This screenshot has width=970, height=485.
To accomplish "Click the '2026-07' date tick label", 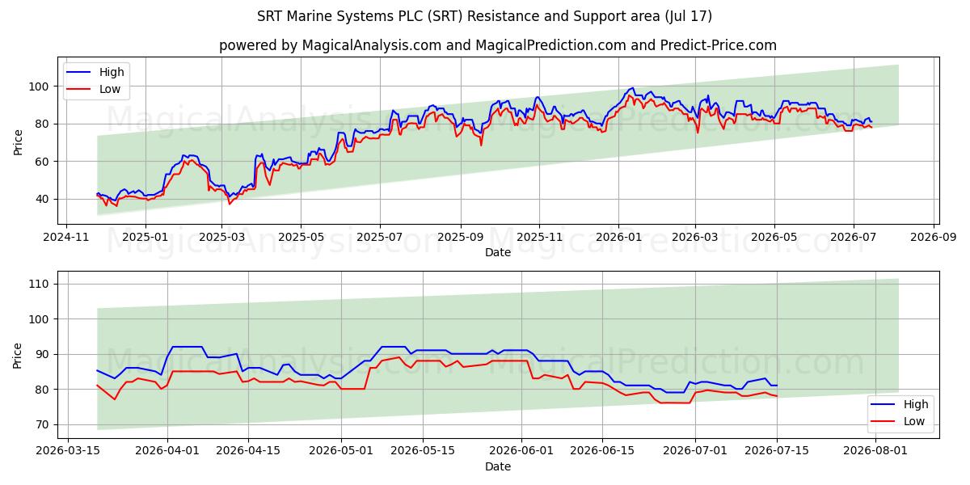I will pos(854,238).
